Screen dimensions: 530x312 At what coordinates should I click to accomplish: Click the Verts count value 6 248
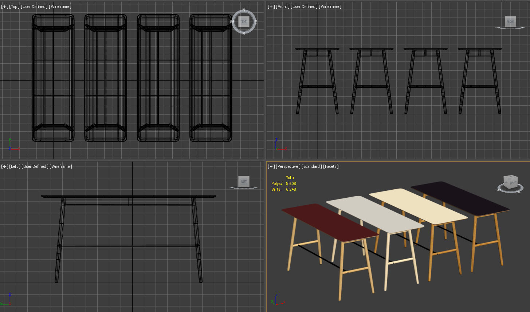pyautogui.click(x=291, y=189)
